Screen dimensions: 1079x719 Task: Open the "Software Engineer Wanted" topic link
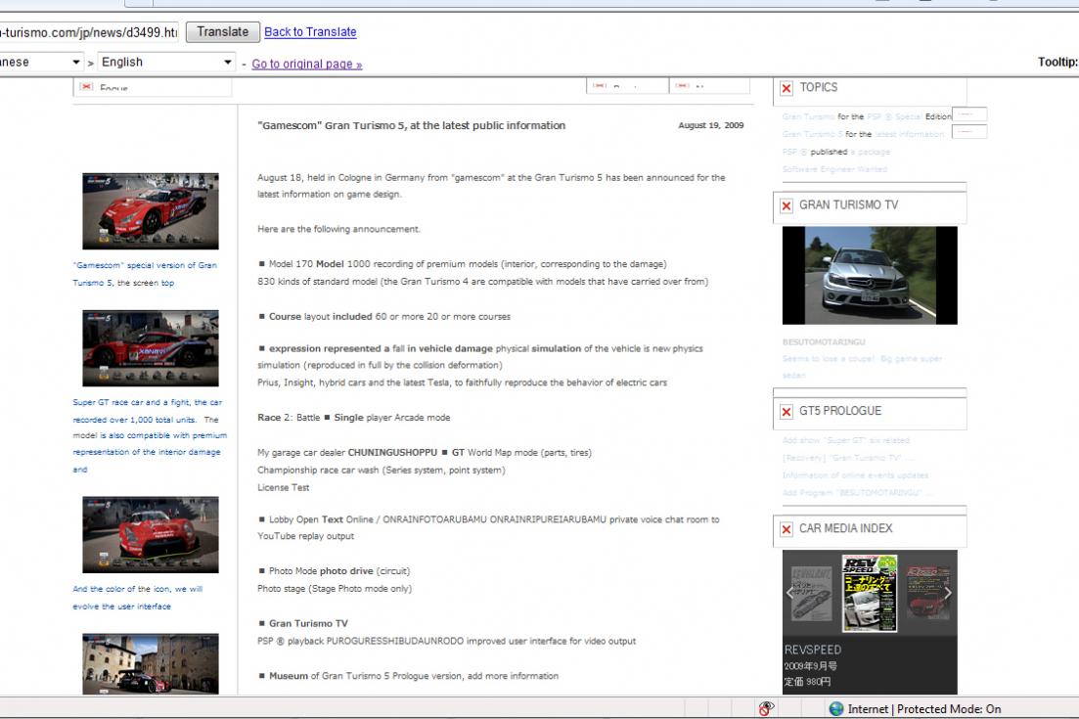point(834,169)
